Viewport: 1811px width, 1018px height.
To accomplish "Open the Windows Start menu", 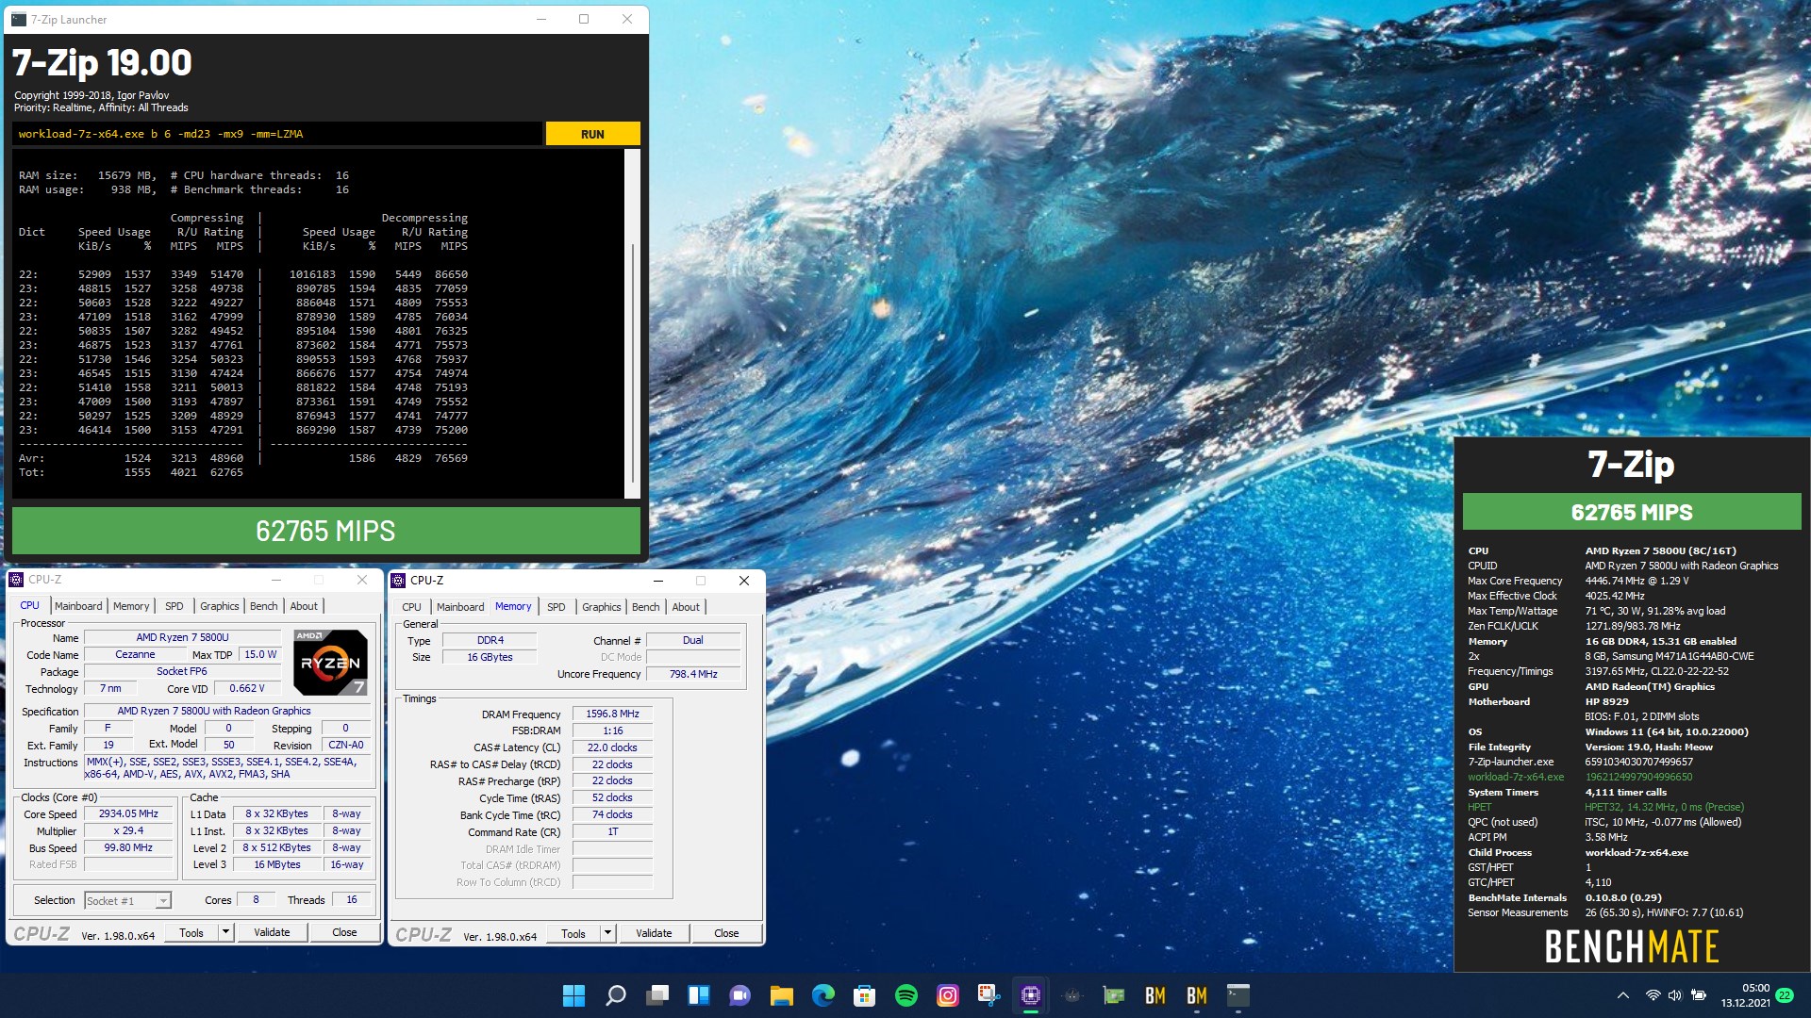I will coord(573,995).
